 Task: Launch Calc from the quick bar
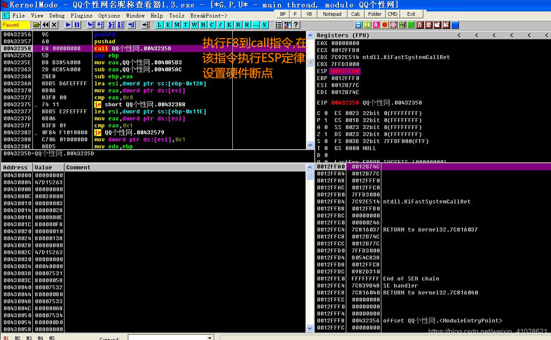click(x=355, y=14)
